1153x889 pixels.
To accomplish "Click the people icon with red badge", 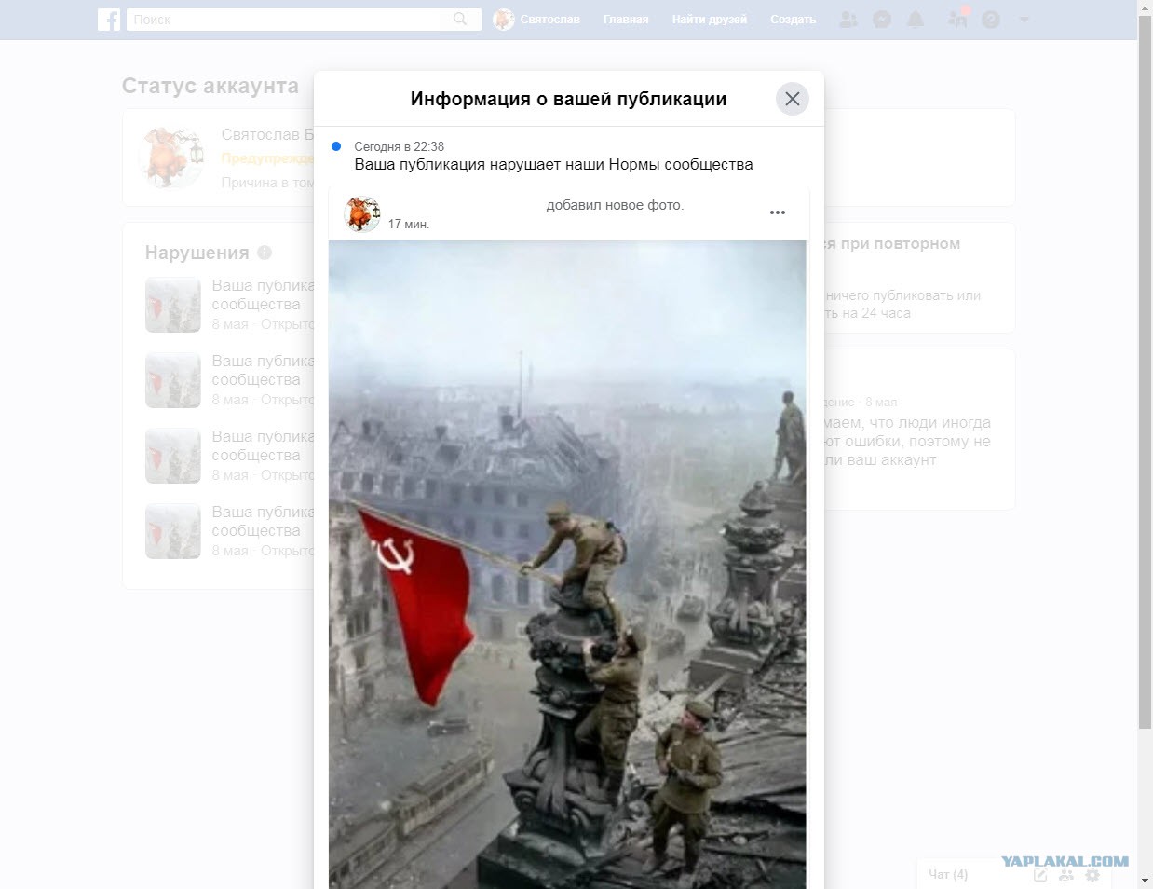I will 957,17.
